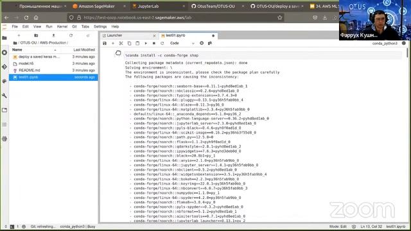
Task: Open the Command Palette sidebar icon
Action: click(4, 81)
